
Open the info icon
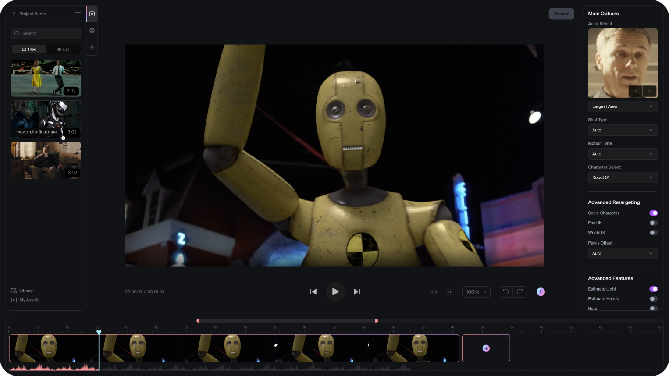tap(541, 292)
